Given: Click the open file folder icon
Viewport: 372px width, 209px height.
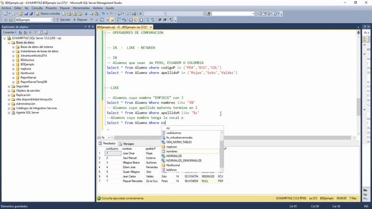Looking at the screenshot, I should [x=21, y=14].
